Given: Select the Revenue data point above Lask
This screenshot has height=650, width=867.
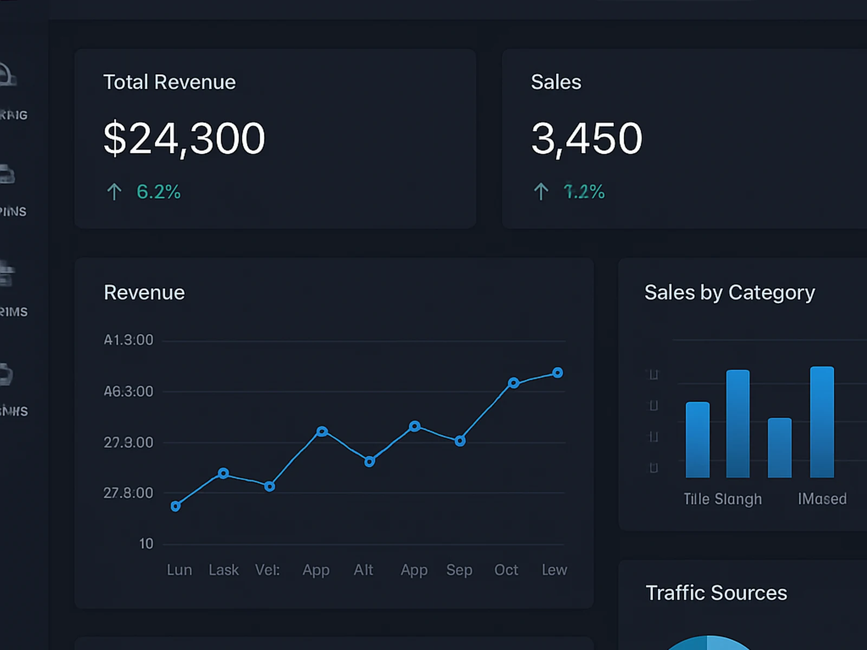Looking at the screenshot, I should pos(223,473).
